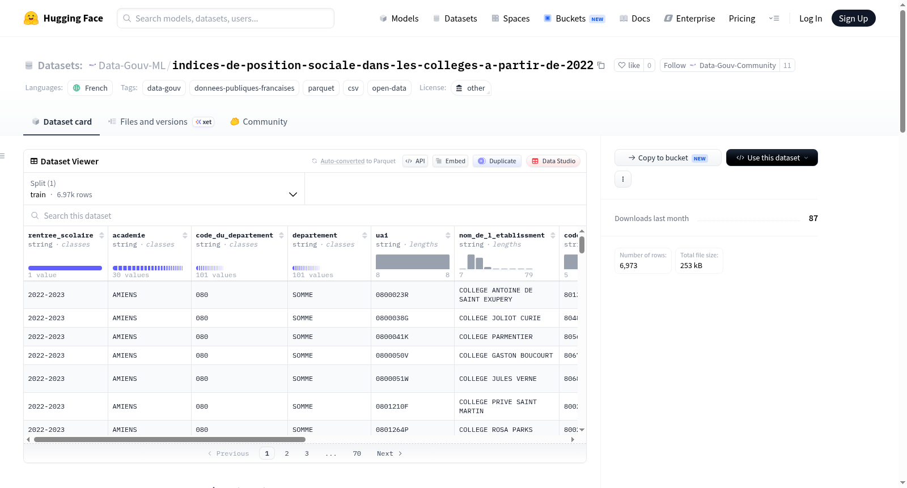Open the Embed button
The image size is (907, 488).
tap(451, 161)
